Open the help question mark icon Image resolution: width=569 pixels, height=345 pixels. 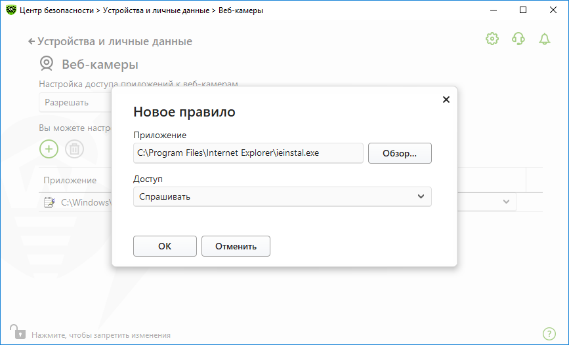pyautogui.click(x=549, y=334)
